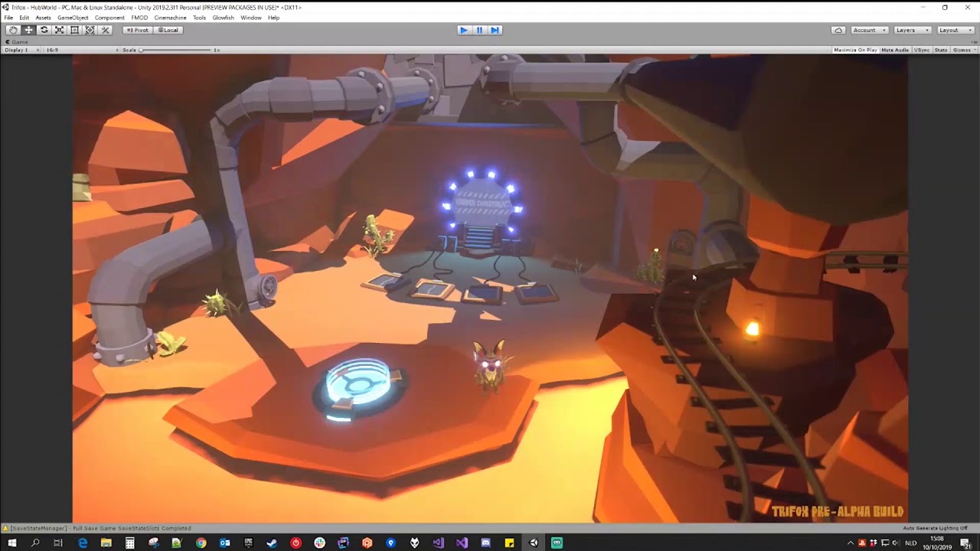
Task: Toggle Pivot handle position mode
Action: click(x=136, y=30)
